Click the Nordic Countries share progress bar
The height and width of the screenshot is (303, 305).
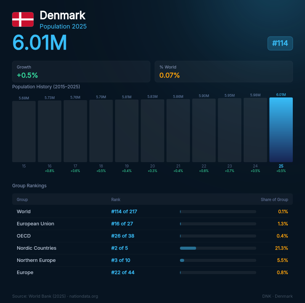(x=218, y=248)
